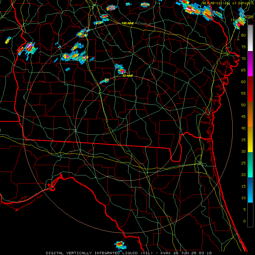The image size is (255, 255).
Task: Click the "KVAX" radar site identifier
Action: point(166,253)
